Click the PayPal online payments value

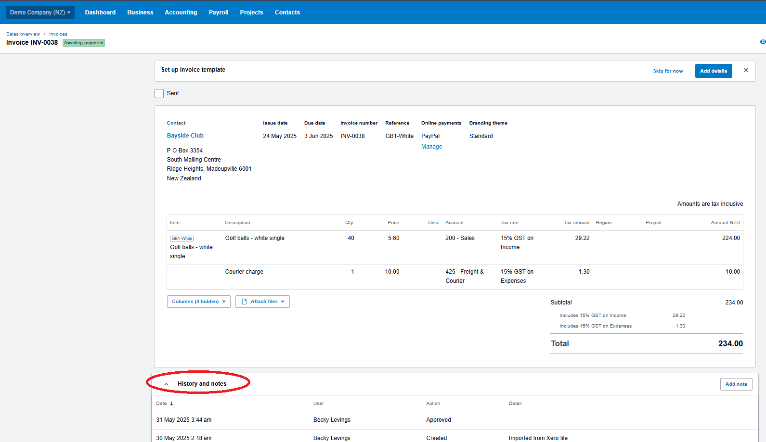tap(430, 136)
